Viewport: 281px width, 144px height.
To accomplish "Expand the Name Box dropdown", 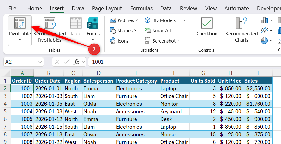I will click(40, 62).
